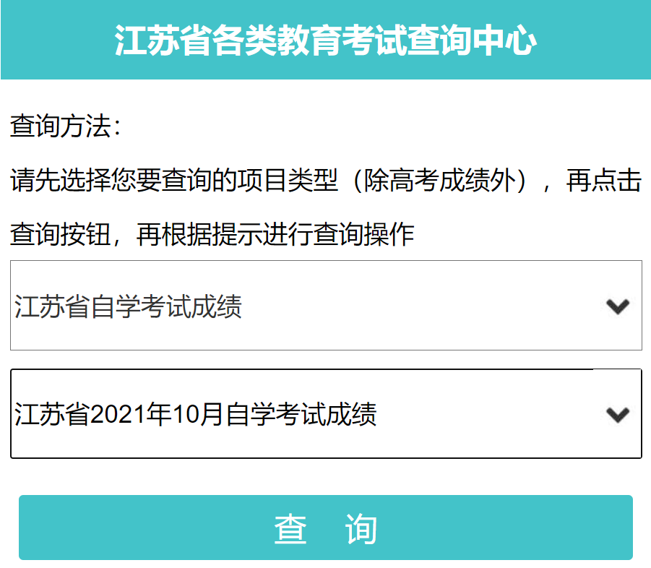
Task: Click the text 除高考成绩外 in the instructions
Action: tap(440, 180)
